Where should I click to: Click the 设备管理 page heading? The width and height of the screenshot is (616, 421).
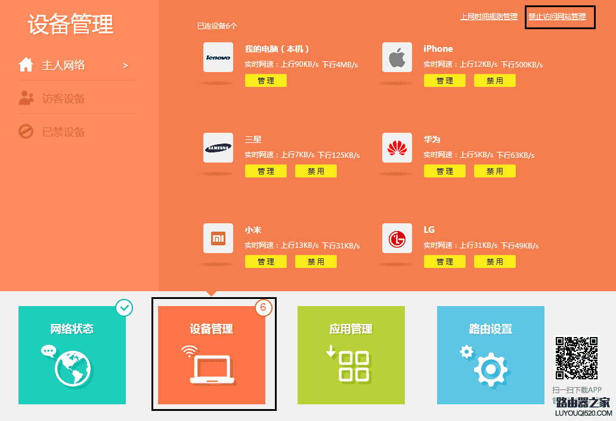coord(71,24)
